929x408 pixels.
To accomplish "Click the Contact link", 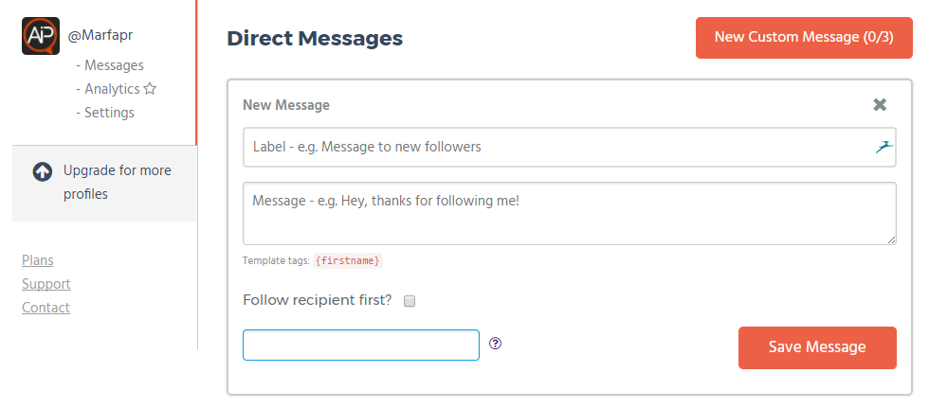I will tap(46, 308).
